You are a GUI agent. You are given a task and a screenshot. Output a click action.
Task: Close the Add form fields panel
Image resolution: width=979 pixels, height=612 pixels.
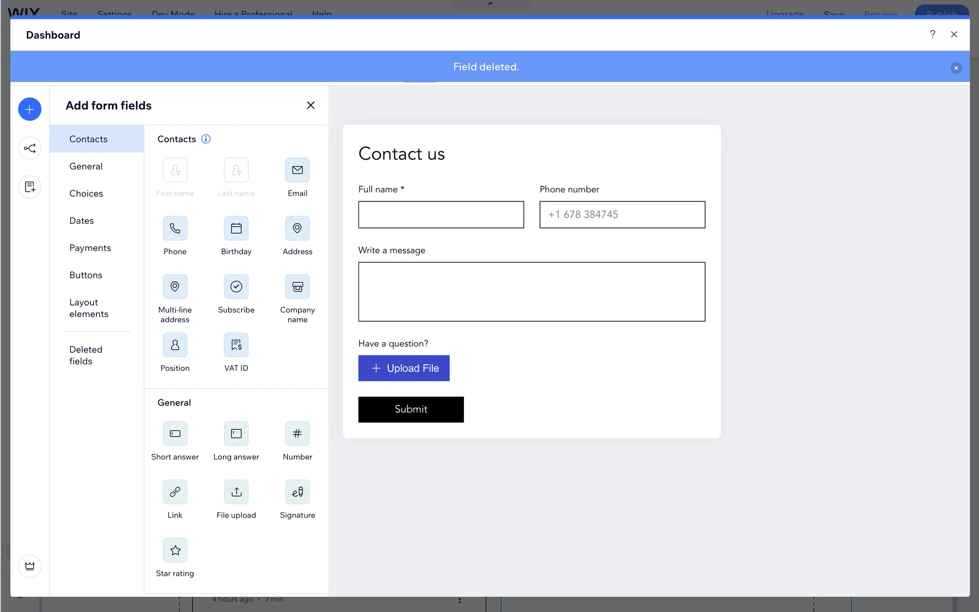(311, 105)
